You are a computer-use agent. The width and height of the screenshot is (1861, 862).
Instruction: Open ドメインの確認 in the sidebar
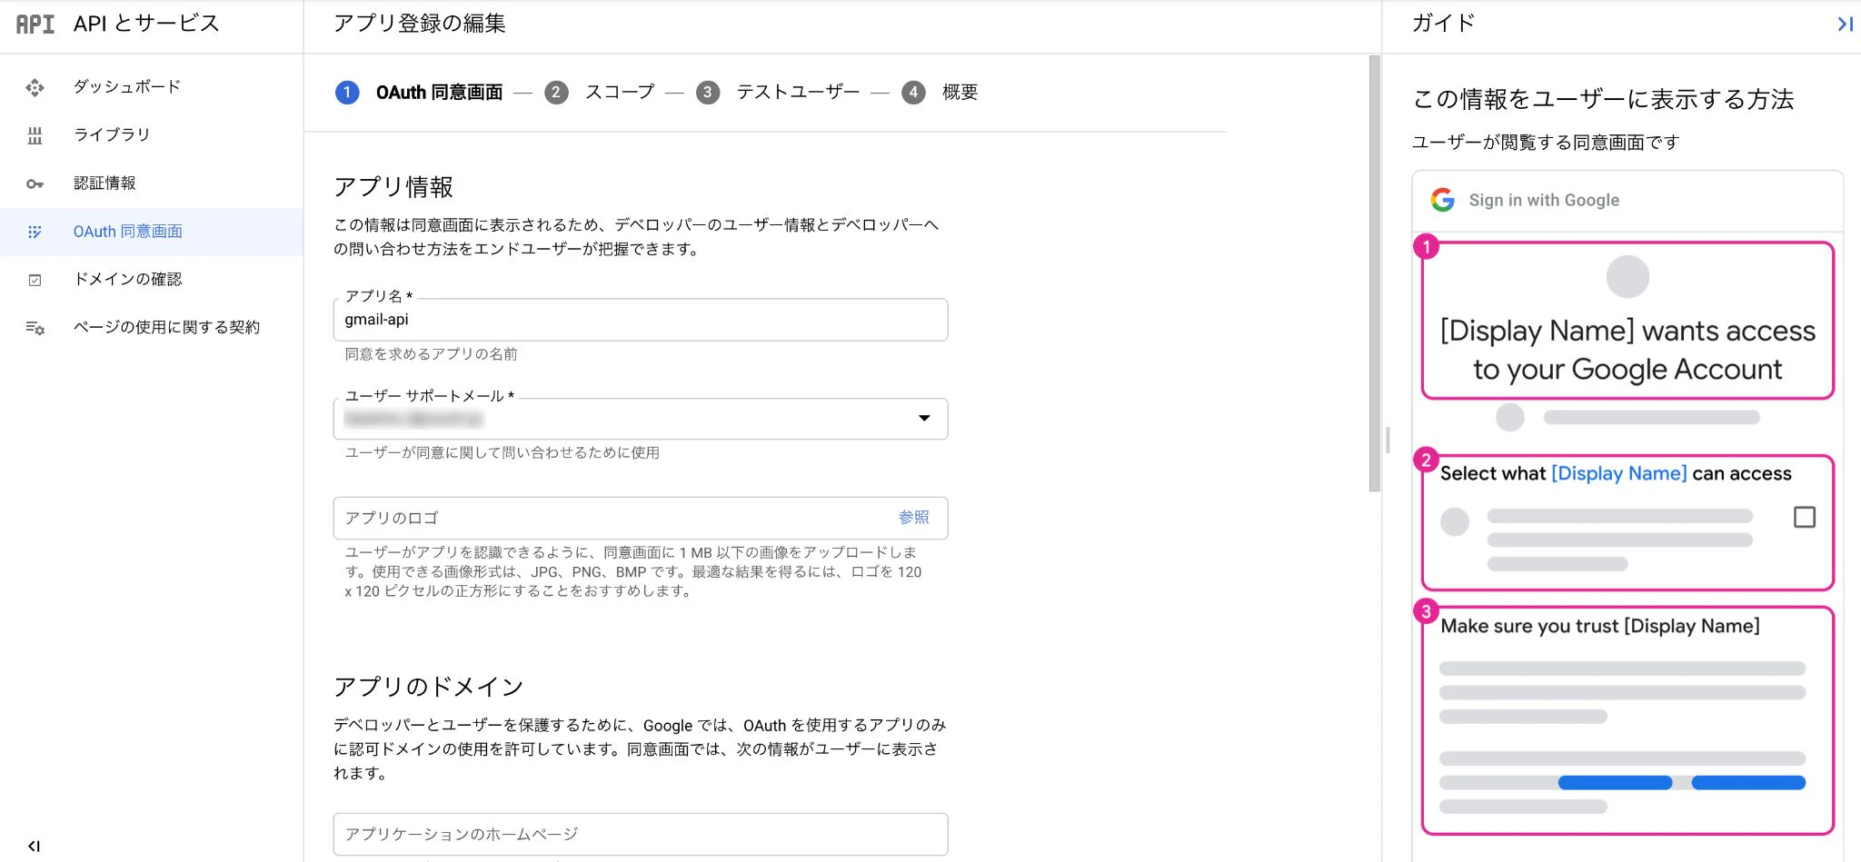[x=128, y=280]
